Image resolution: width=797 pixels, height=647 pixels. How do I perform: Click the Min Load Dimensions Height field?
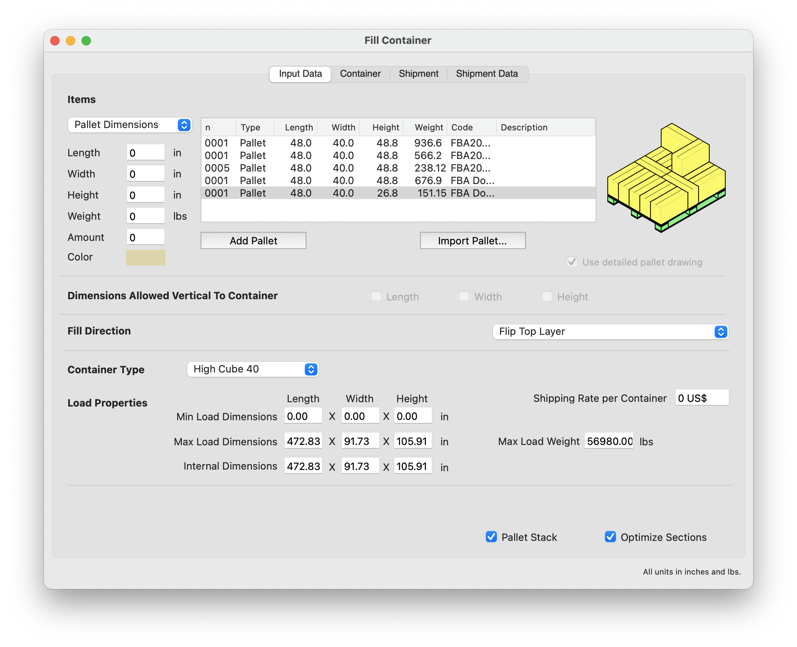[x=413, y=416]
